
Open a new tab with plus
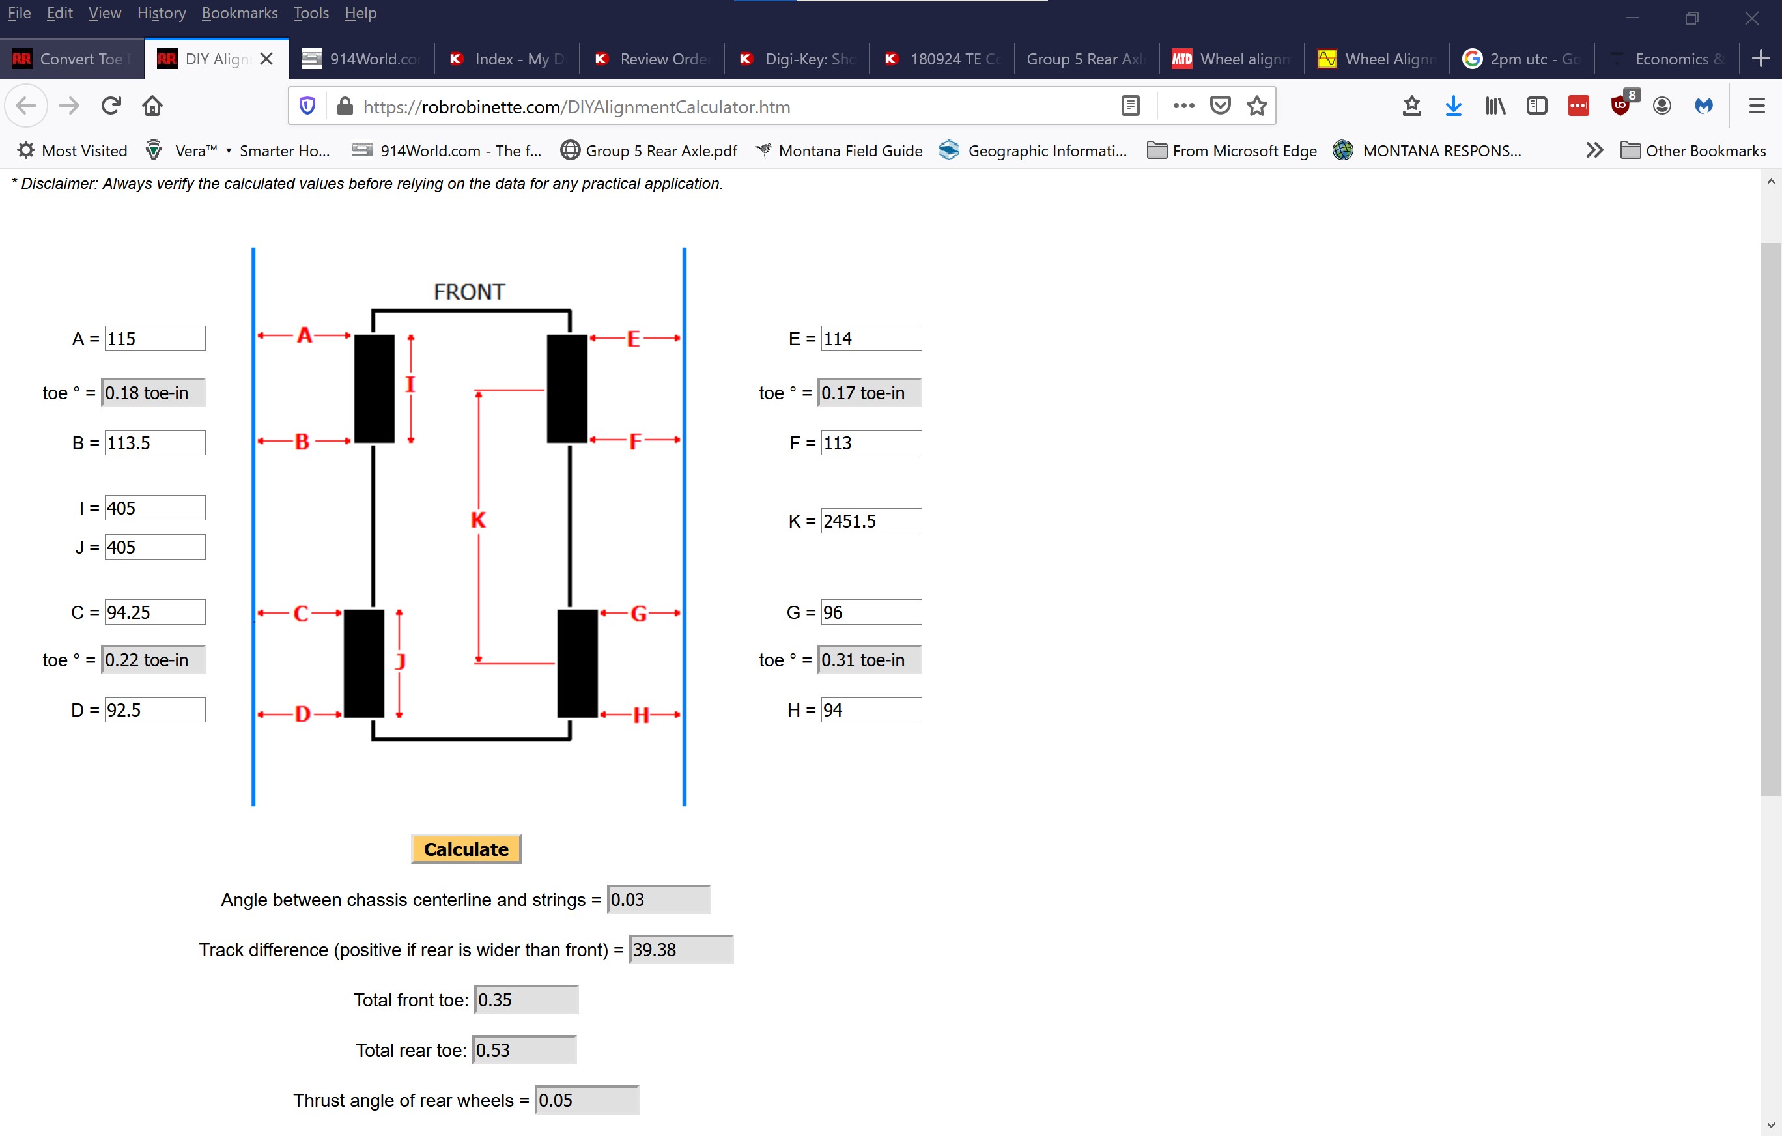tap(1761, 59)
